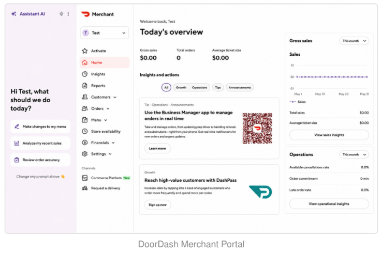The height and width of the screenshot is (253, 382).
Task: Click the Store availability clock icon
Action: 84,131
